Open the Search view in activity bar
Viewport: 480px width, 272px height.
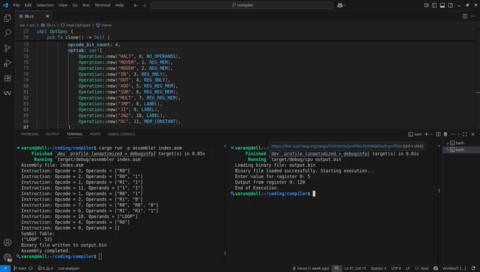[7, 32]
